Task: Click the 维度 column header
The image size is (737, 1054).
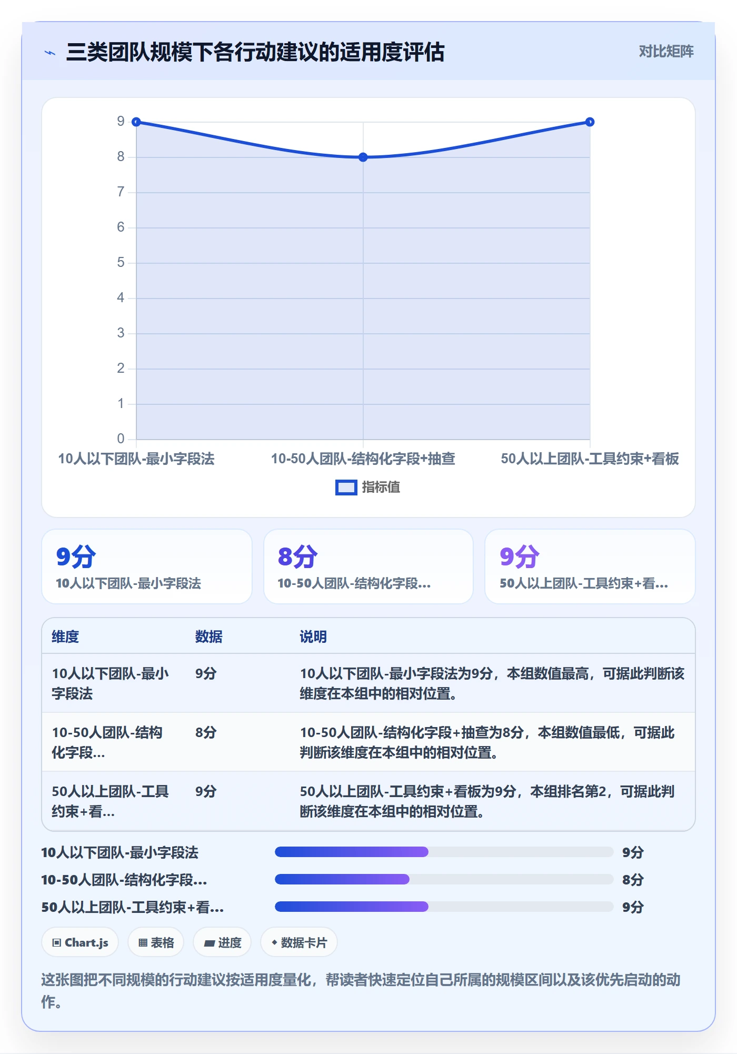Action: click(65, 637)
